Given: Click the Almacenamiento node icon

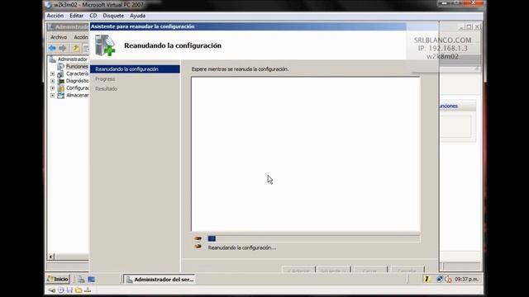Looking at the screenshot, I should tap(60, 96).
